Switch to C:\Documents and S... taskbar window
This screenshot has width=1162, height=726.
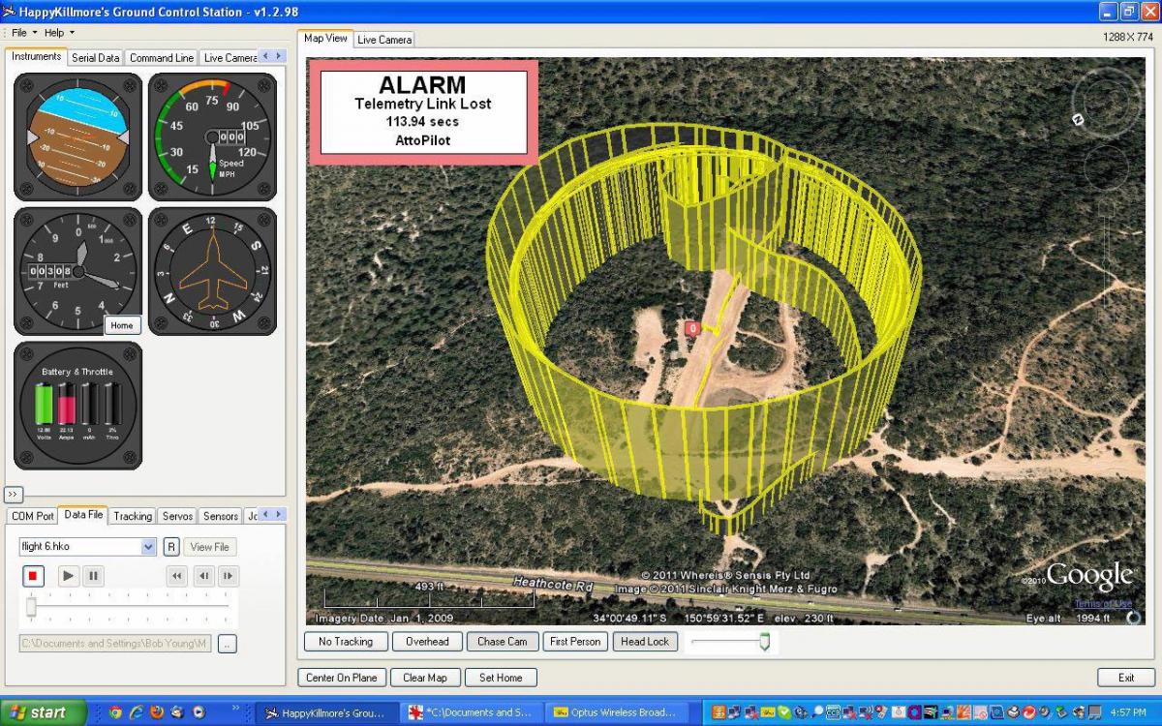471,712
